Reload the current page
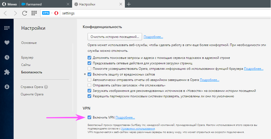This screenshot has height=139, width=271. (25, 13)
